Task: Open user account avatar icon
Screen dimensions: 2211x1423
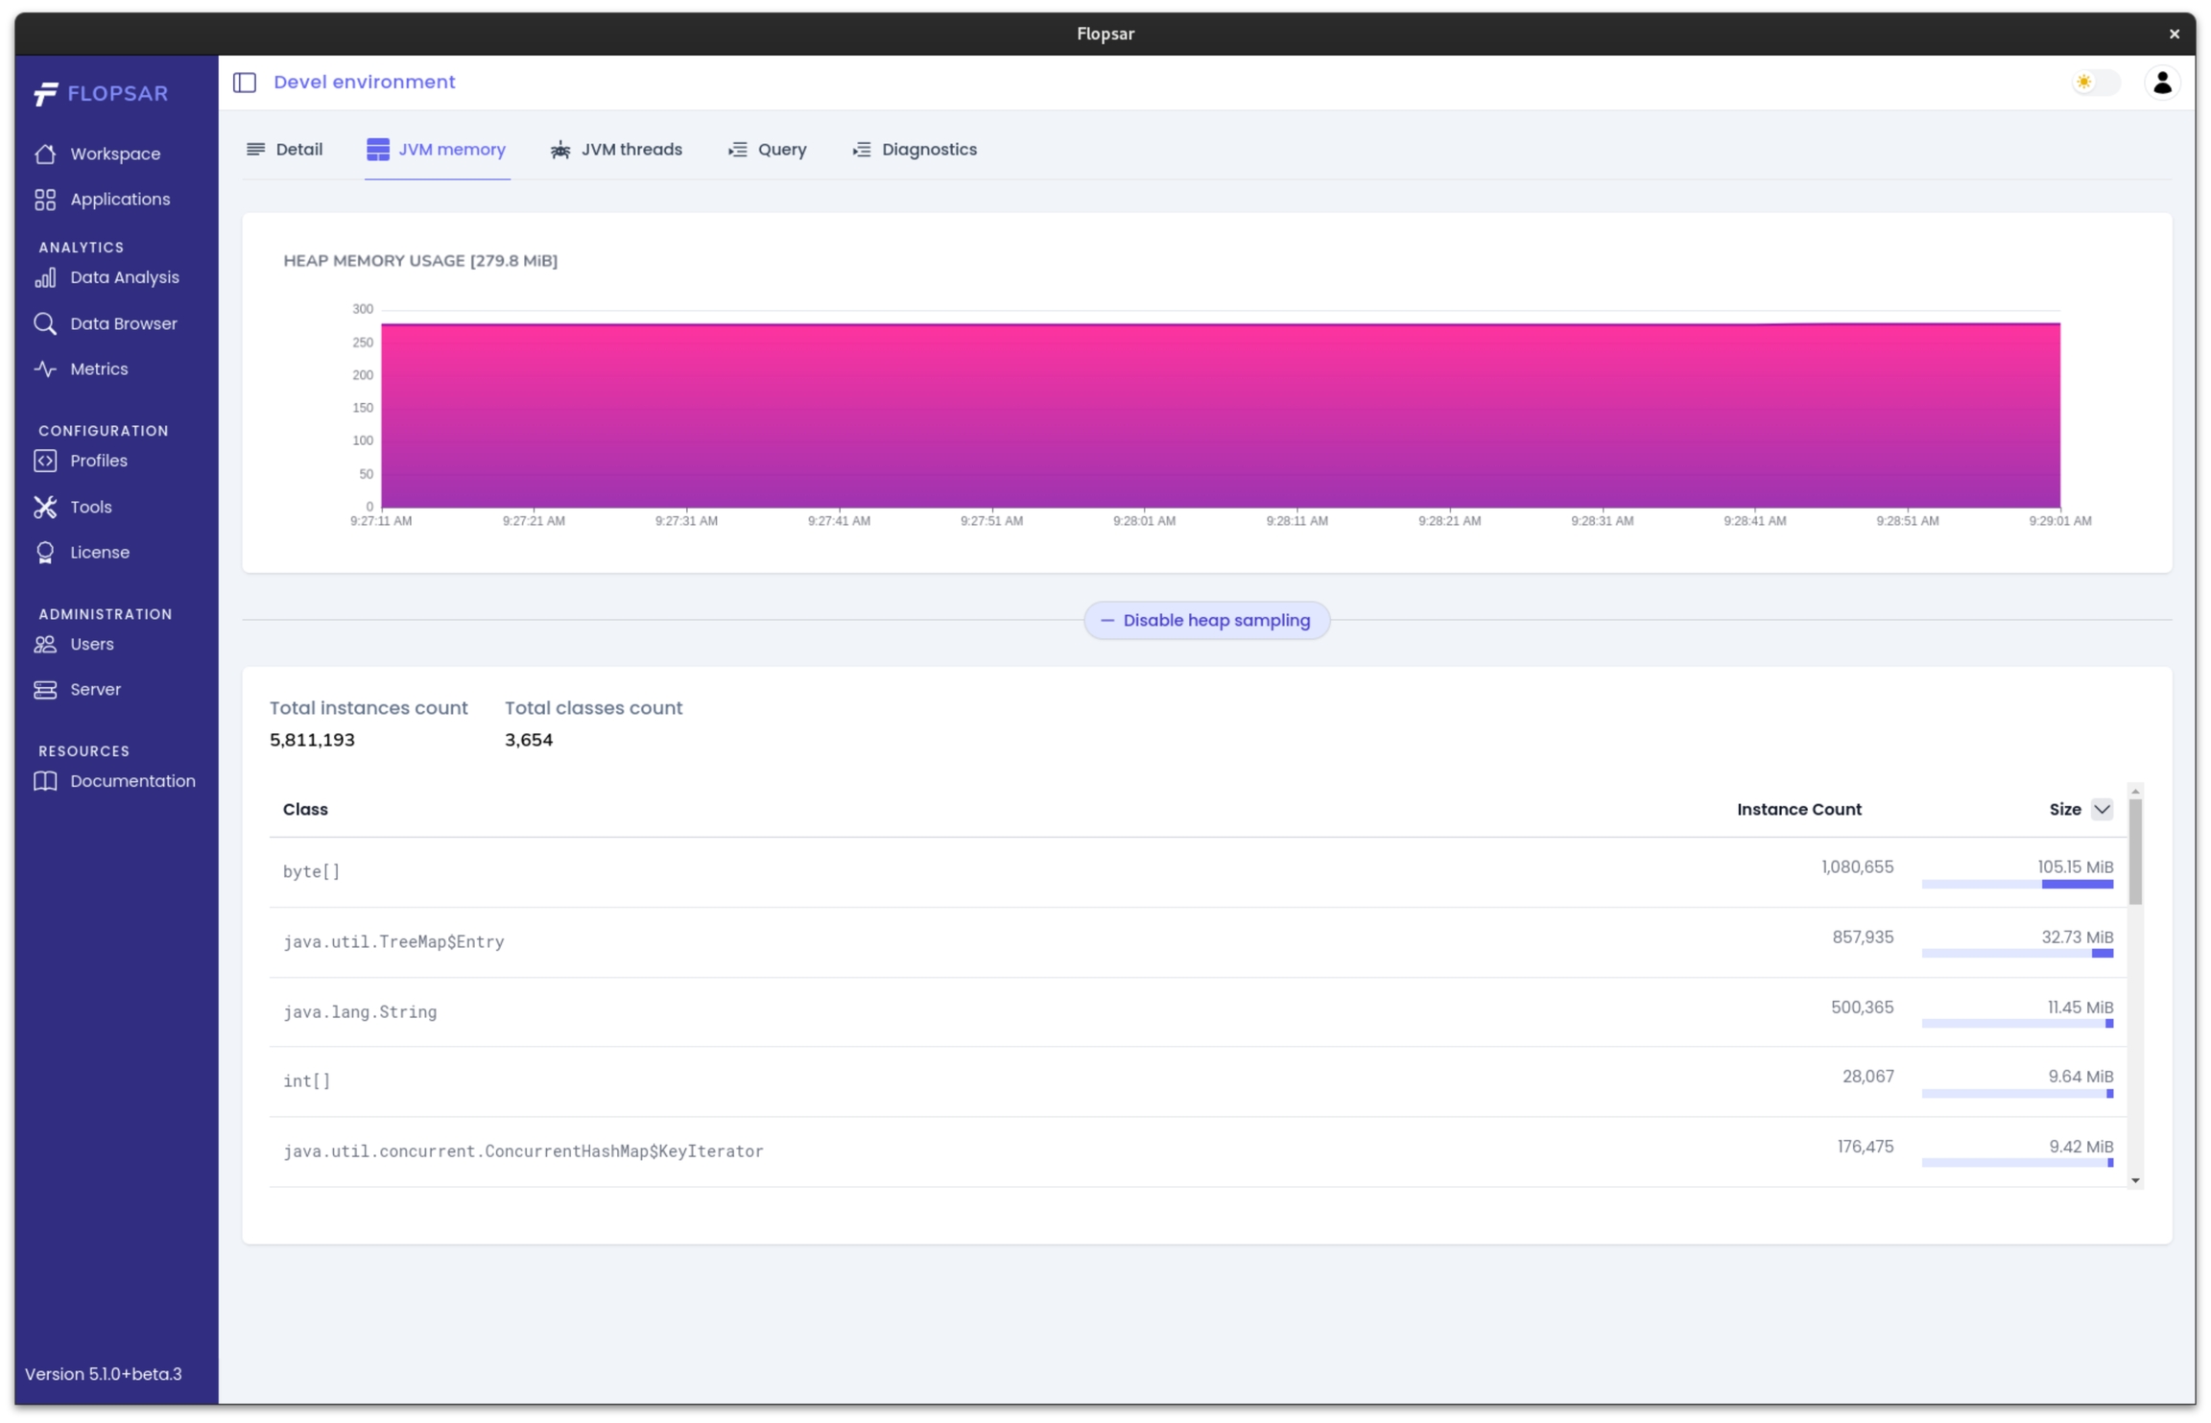Action: click(x=2161, y=83)
